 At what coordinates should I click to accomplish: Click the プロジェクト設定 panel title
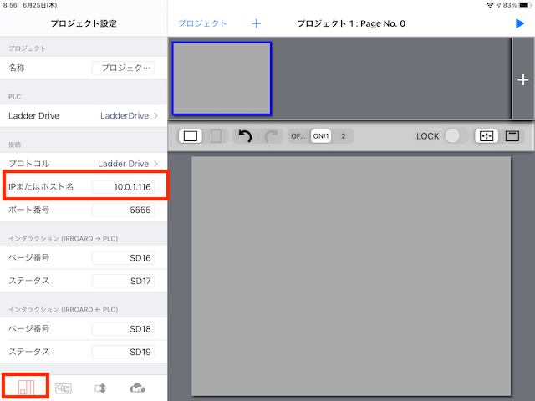coord(84,23)
